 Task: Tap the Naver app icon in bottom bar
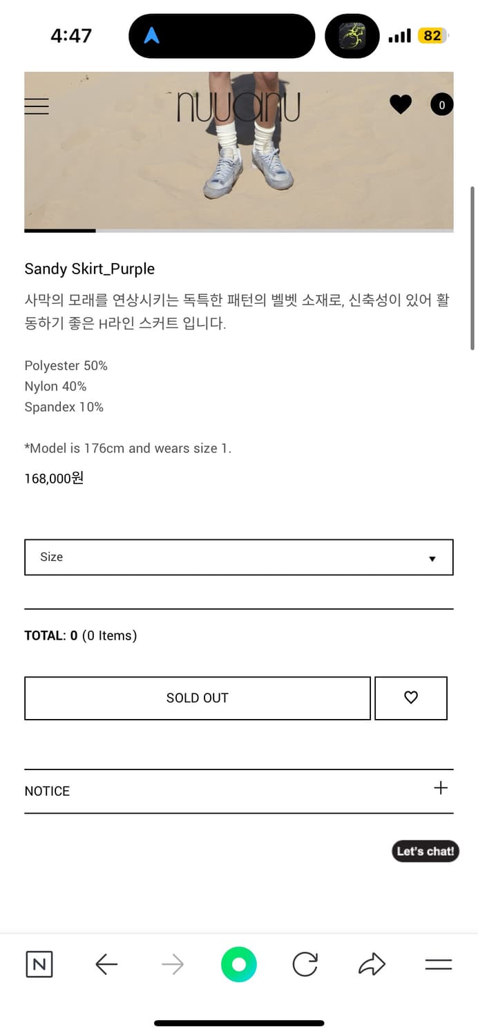(x=39, y=964)
